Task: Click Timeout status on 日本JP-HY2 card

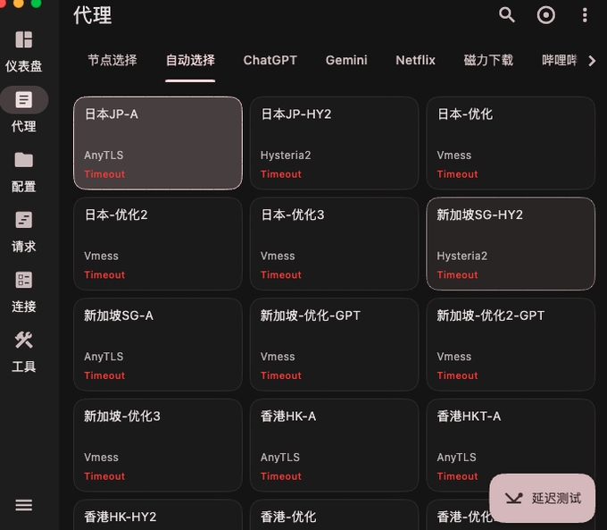Action: 281,174
